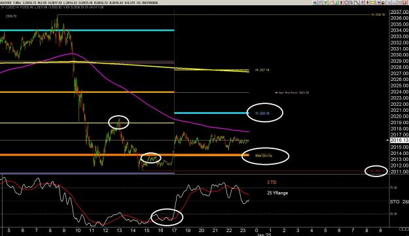The width and height of the screenshot is (409, 236).
Task: Close the chart window with red button
Action: point(404,3)
